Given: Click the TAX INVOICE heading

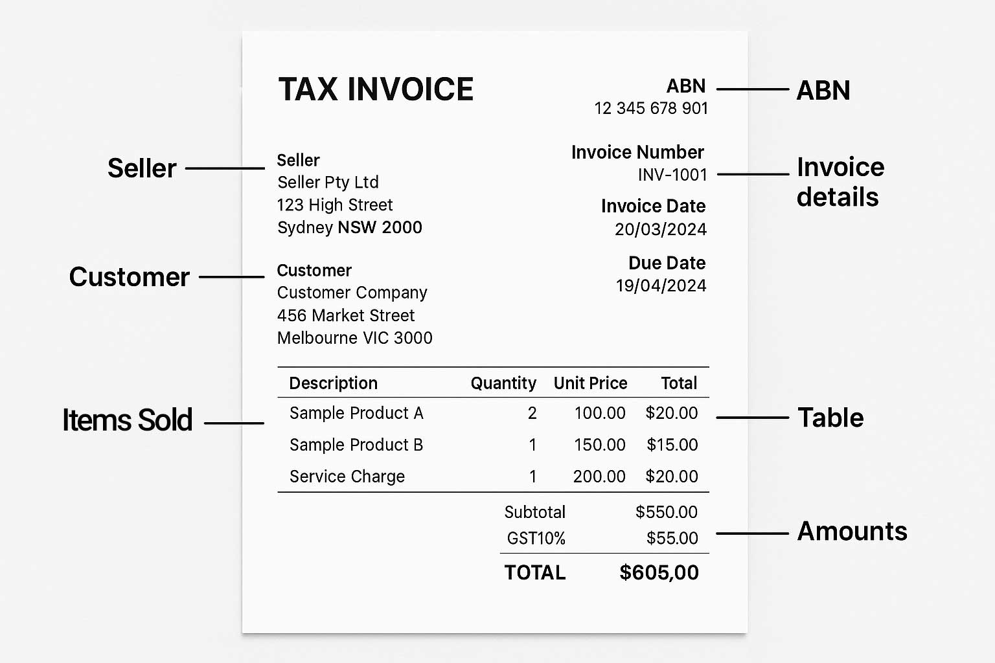Looking at the screenshot, I should click(376, 89).
